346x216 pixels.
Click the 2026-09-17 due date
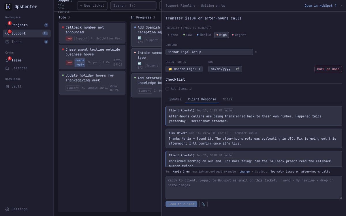118,62
